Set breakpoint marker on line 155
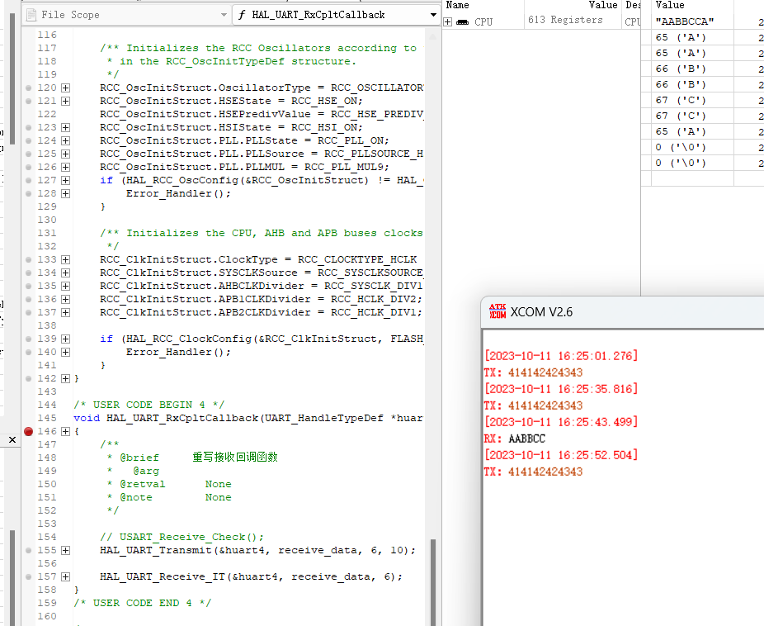Image resolution: width=764 pixels, height=626 pixels. pyautogui.click(x=28, y=550)
